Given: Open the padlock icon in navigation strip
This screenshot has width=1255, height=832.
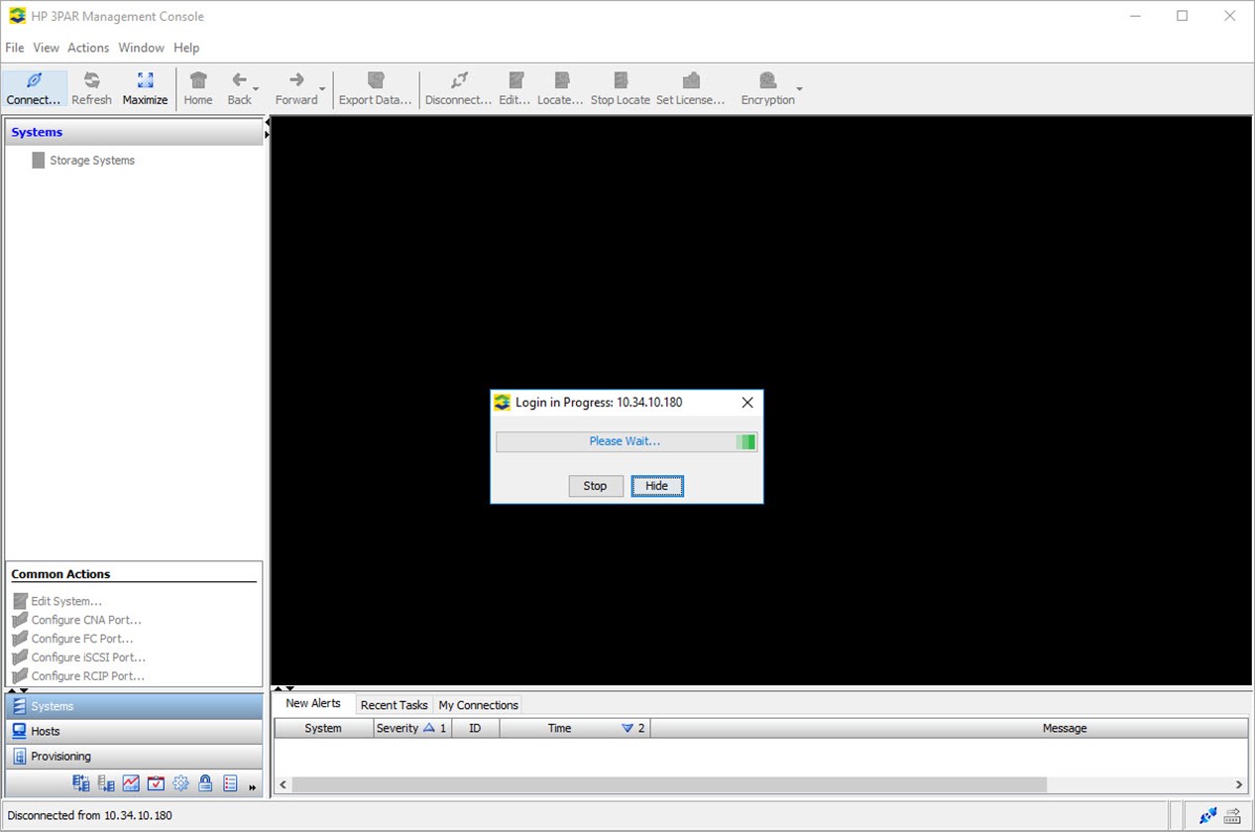Looking at the screenshot, I should pos(205,783).
